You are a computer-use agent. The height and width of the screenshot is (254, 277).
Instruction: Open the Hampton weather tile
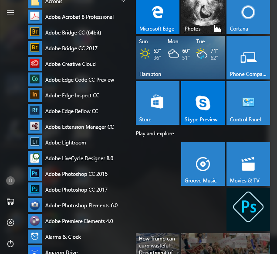[x=180, y=58]
